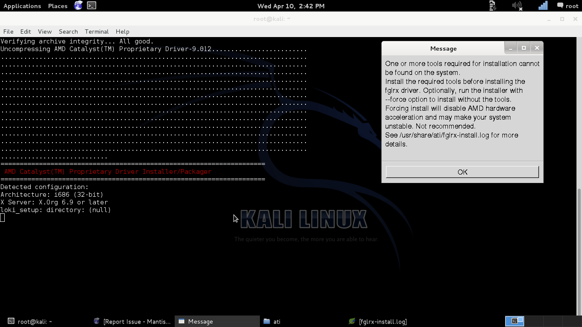Open the terminal launcher in top panel
Viewport: 582px width, 327px height.
click(x=92, y=6)
